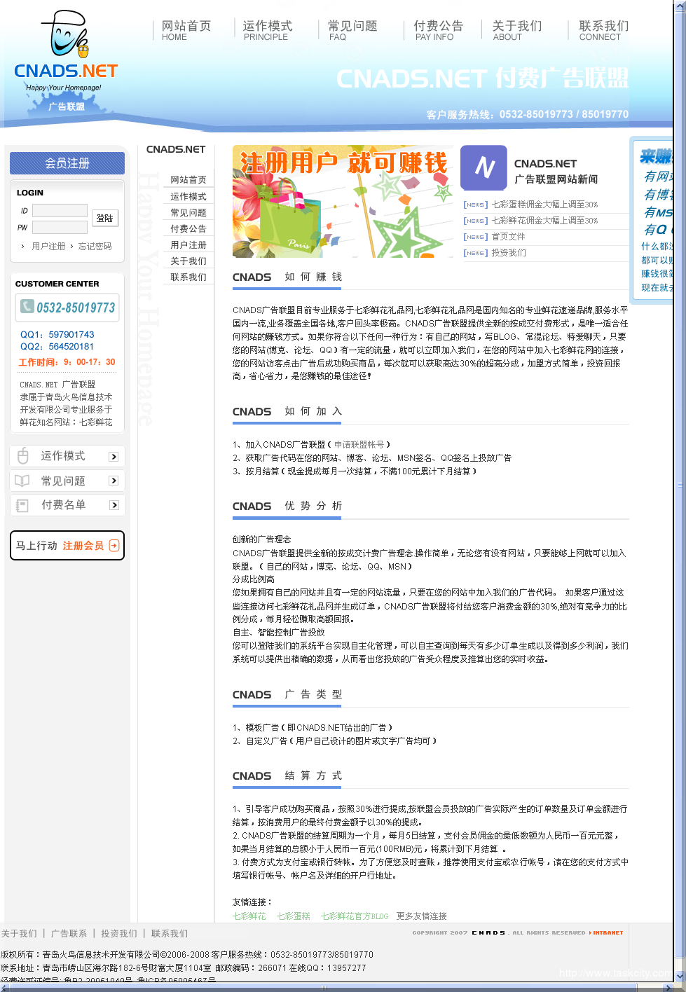
Task: Click the orange arrow icon beside 注册会员
Action: coord(114,545)
